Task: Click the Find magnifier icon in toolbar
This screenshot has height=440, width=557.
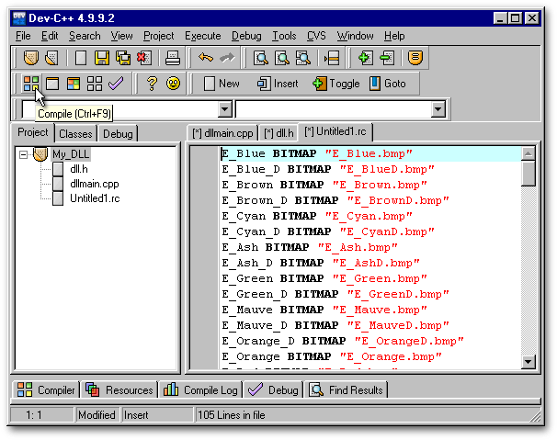Action: [x=261, y=58]
